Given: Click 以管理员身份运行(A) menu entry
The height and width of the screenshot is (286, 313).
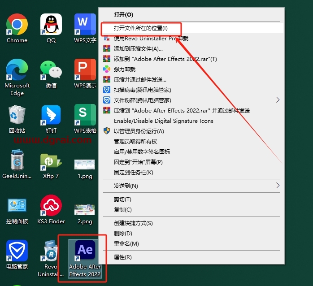Looking at the screenshot, I should [x=139, y=131].
